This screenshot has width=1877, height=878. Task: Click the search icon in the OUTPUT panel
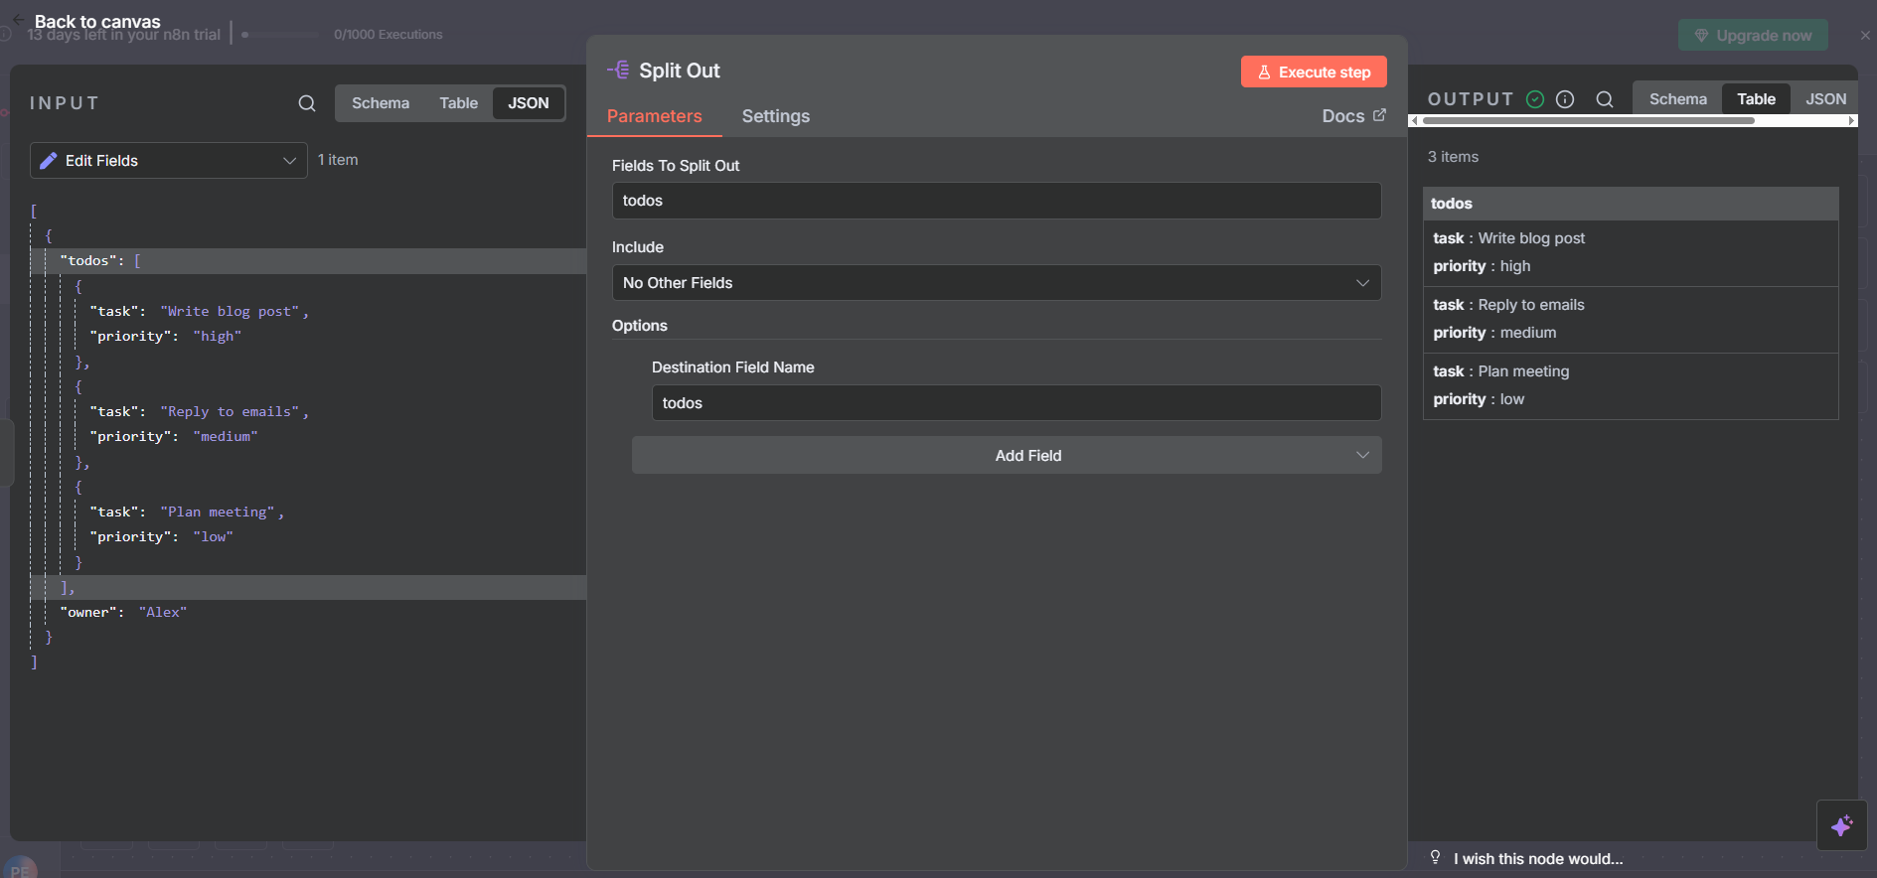pyautogui.click(x=1605, y=99)
